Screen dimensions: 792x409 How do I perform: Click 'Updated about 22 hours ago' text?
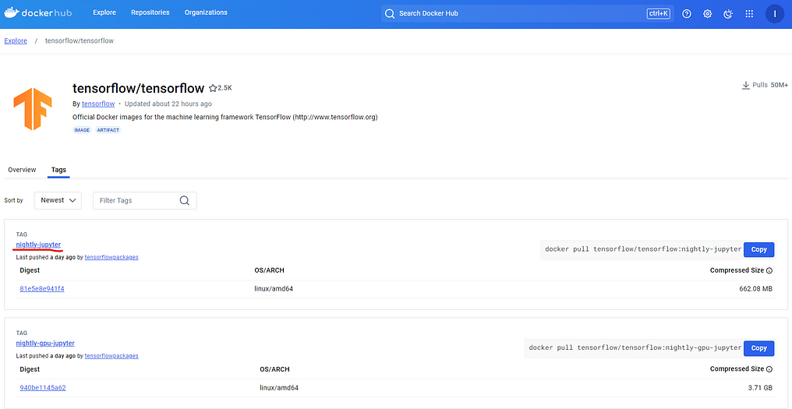pos(168,104)
